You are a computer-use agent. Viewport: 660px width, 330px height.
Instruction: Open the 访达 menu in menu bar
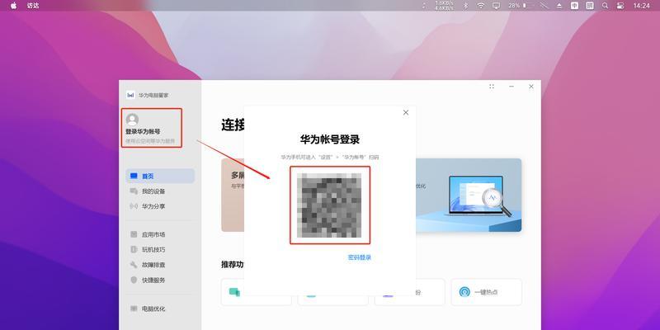(x=33, y=6)
